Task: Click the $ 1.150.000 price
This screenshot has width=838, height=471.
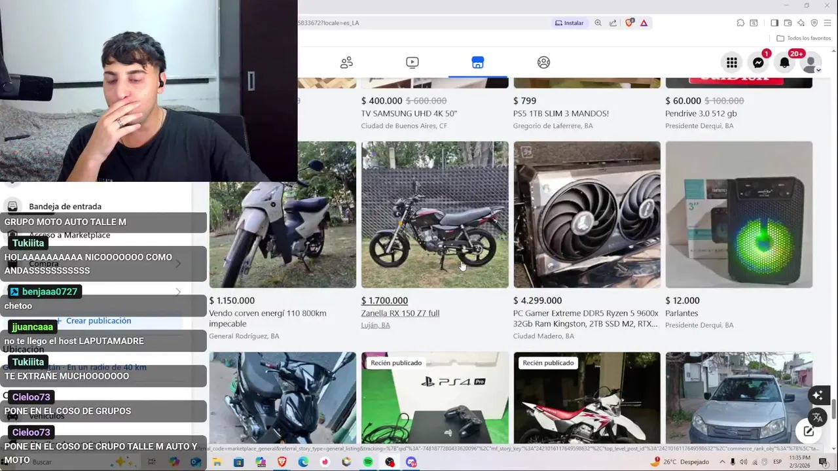Action: tap(232, 301)
